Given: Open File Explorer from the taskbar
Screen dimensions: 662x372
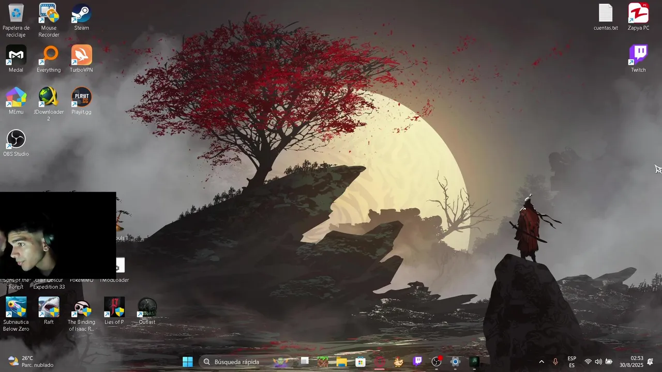Looking at the screenshot, I should tap(341, 362).
